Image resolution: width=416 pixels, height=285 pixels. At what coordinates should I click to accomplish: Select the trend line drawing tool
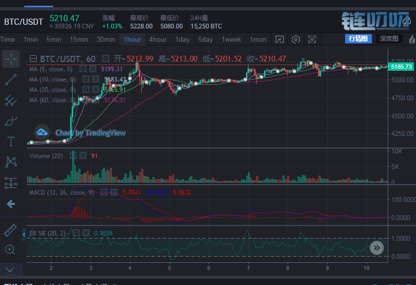[x=11, y=80]
